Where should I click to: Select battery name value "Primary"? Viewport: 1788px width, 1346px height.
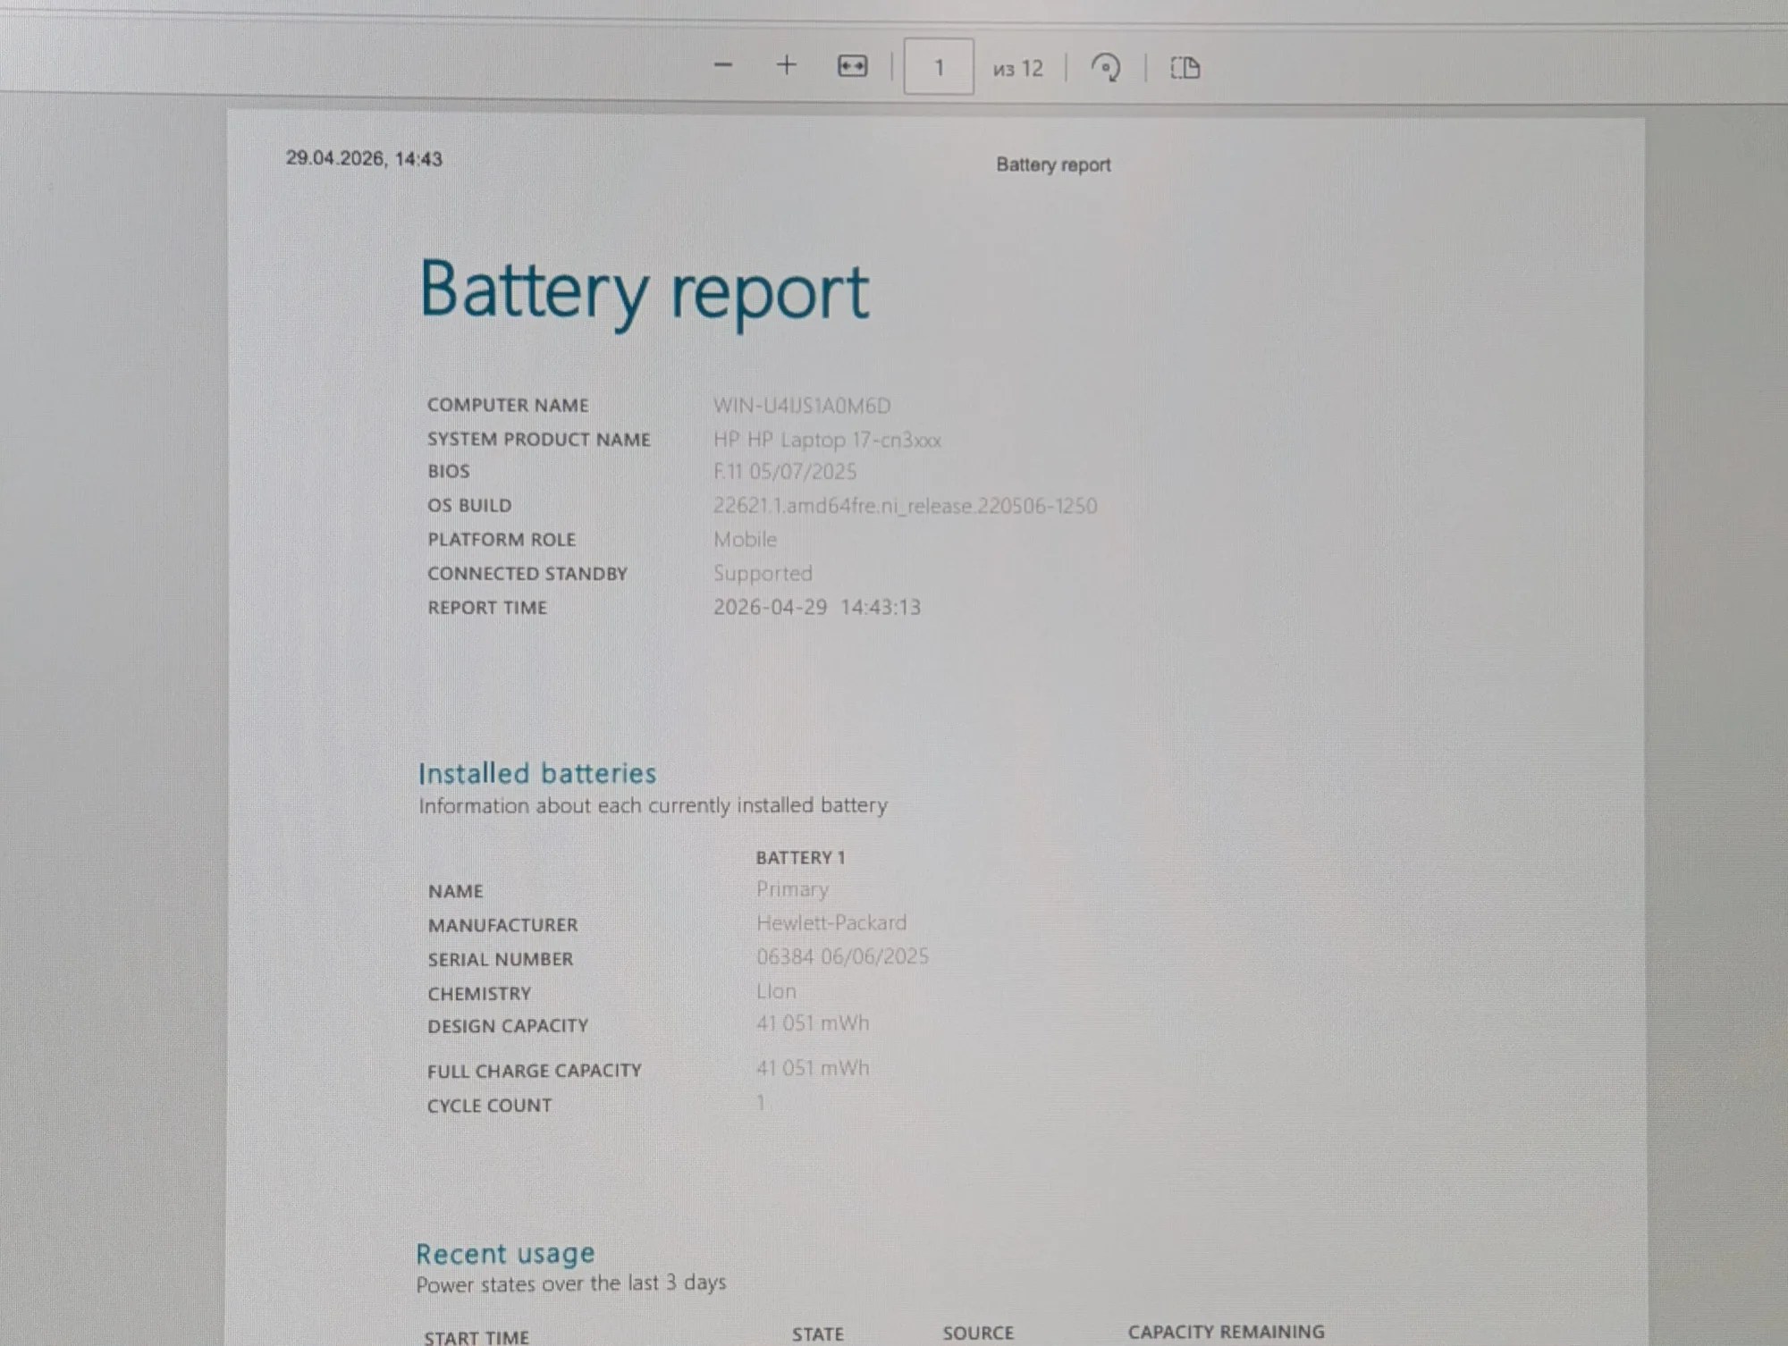pyautogui.click(x=792, y=889)
